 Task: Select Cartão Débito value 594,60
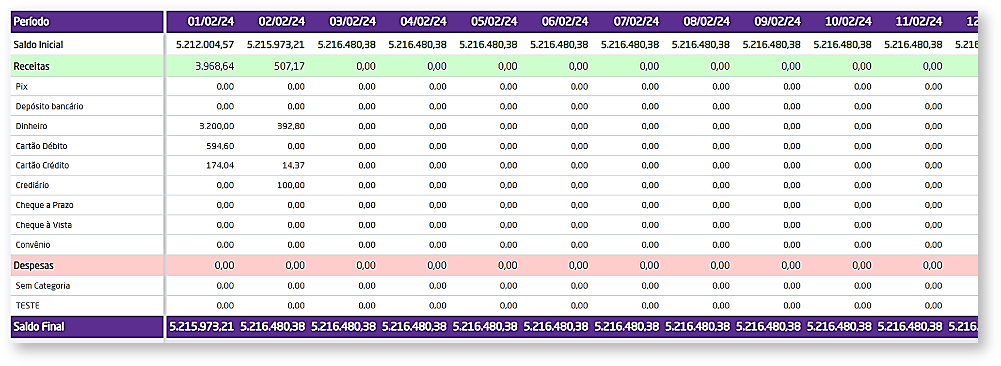(220, 146)
